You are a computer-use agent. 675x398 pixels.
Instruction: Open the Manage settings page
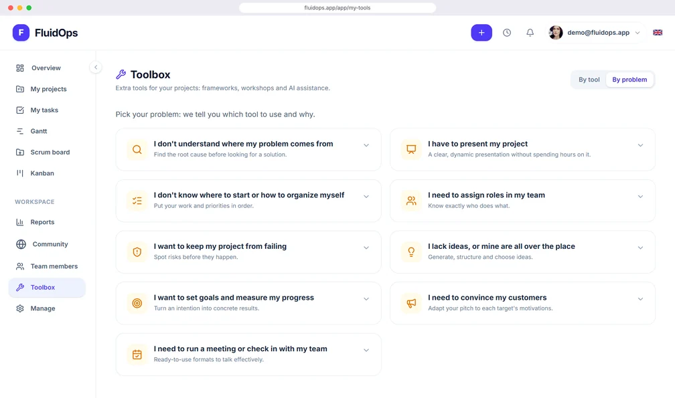(47, 308)
